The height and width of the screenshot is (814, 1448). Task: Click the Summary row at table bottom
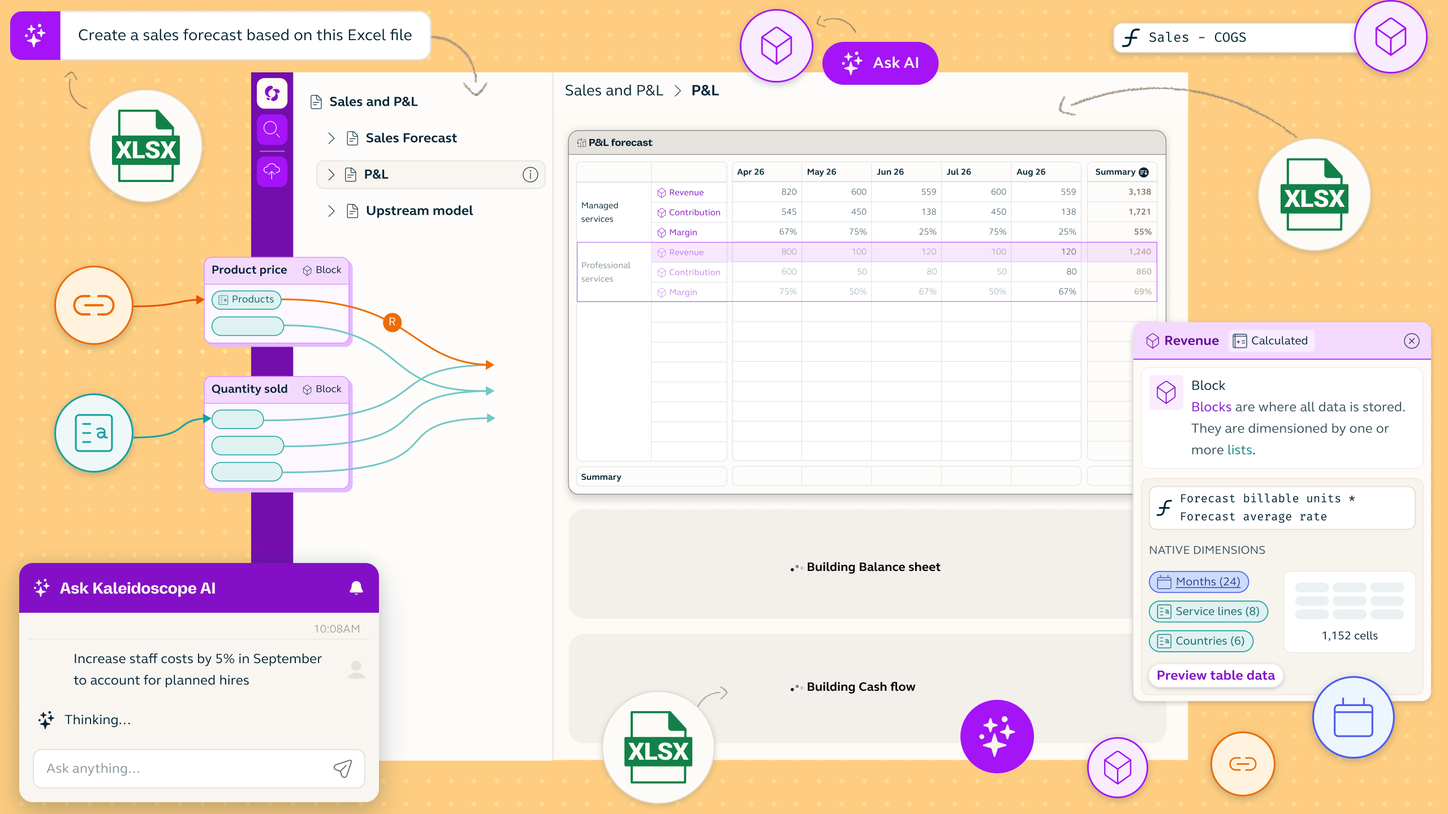coord(651,477)
